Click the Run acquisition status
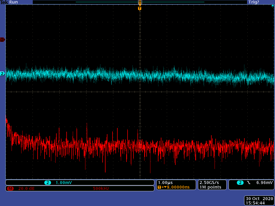 coord(13,2)
